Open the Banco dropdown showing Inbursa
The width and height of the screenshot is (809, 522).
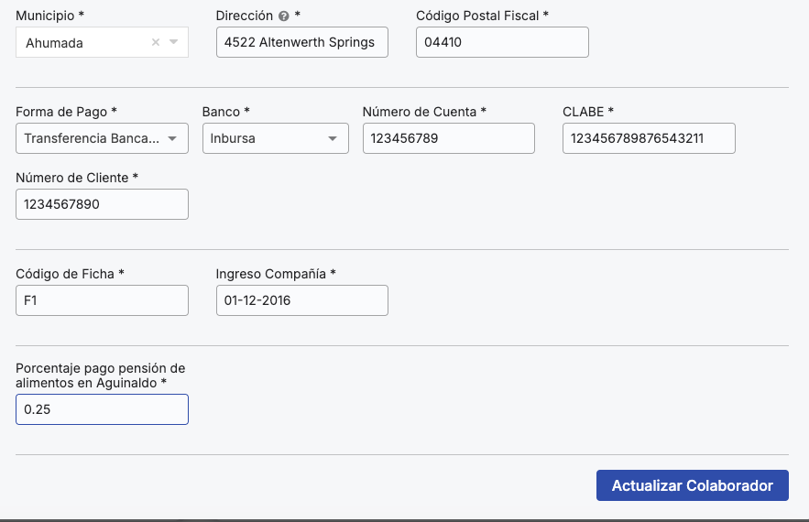tap(275, 138)
